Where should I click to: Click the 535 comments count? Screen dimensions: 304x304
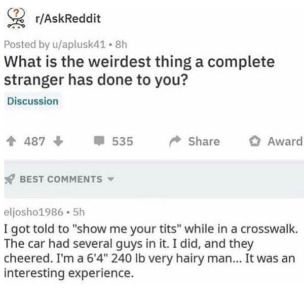[122, 141]
